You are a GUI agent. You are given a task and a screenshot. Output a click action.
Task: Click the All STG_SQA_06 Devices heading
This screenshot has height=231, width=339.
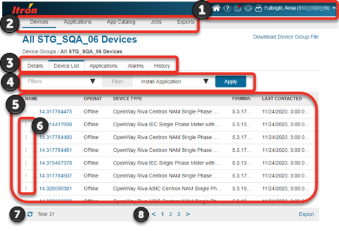(80, 40)
